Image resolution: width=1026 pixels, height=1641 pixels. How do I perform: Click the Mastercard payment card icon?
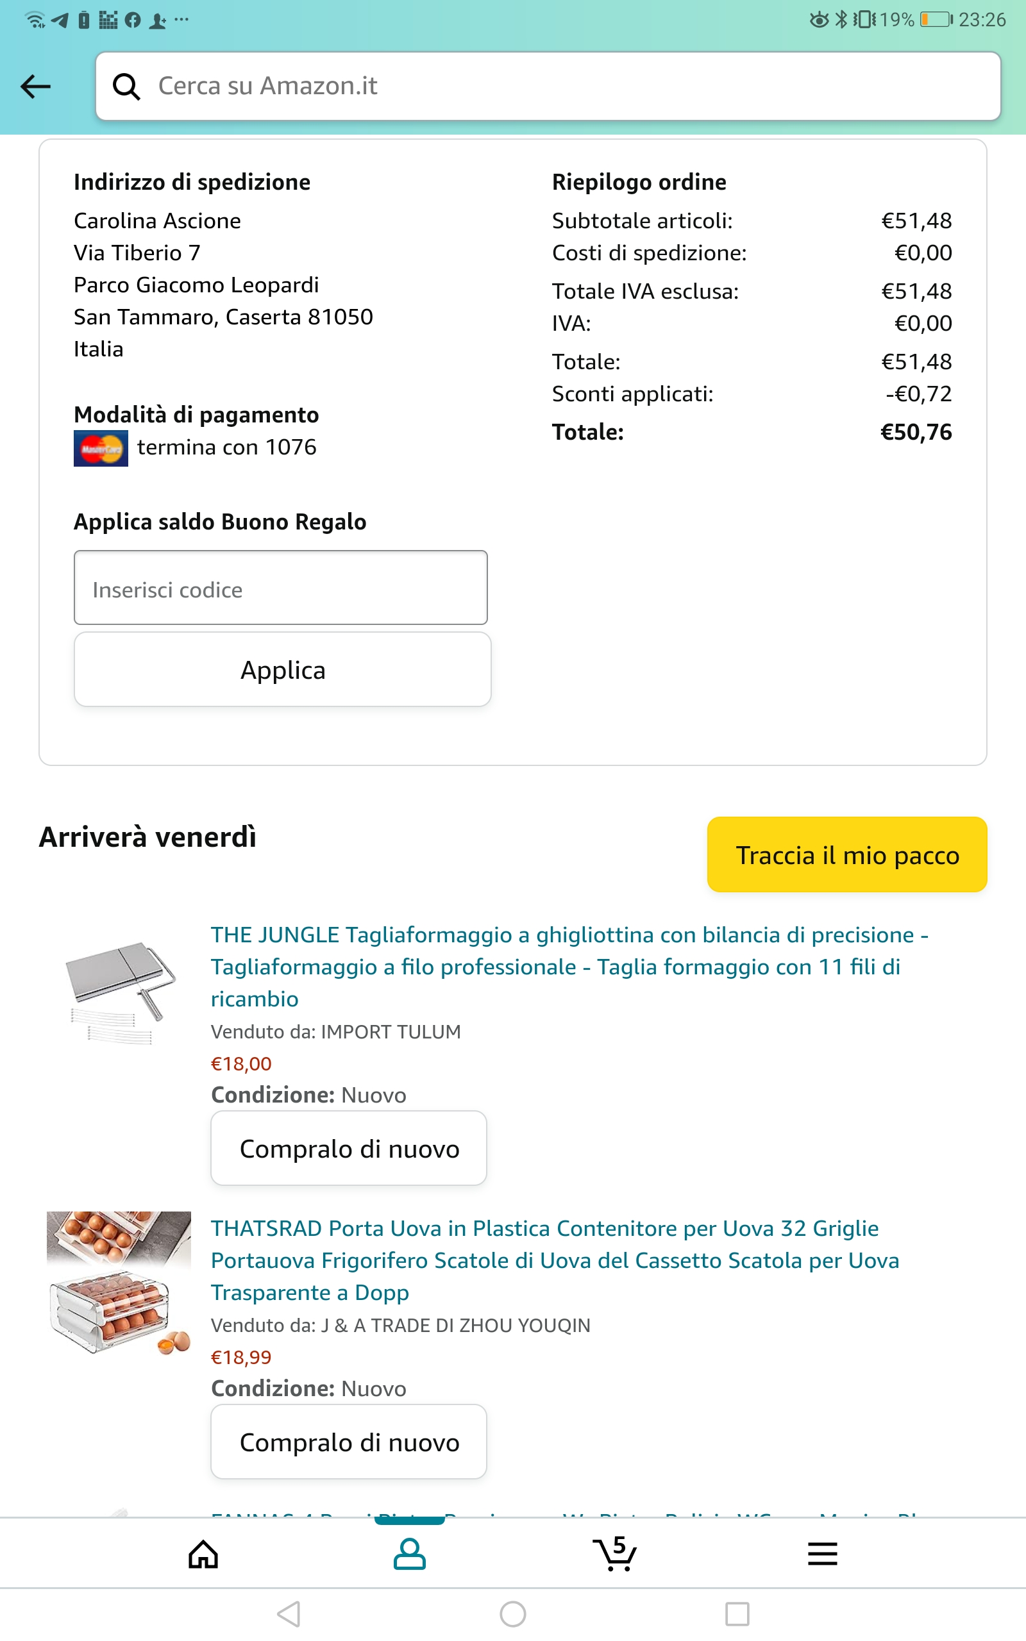click(x=101, y=448)
